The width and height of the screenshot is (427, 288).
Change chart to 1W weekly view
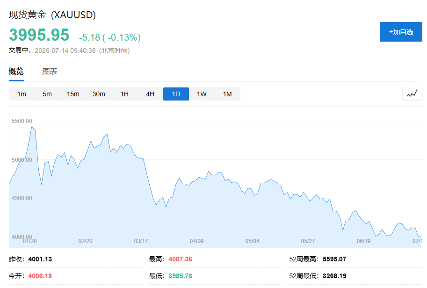(202, 94)
